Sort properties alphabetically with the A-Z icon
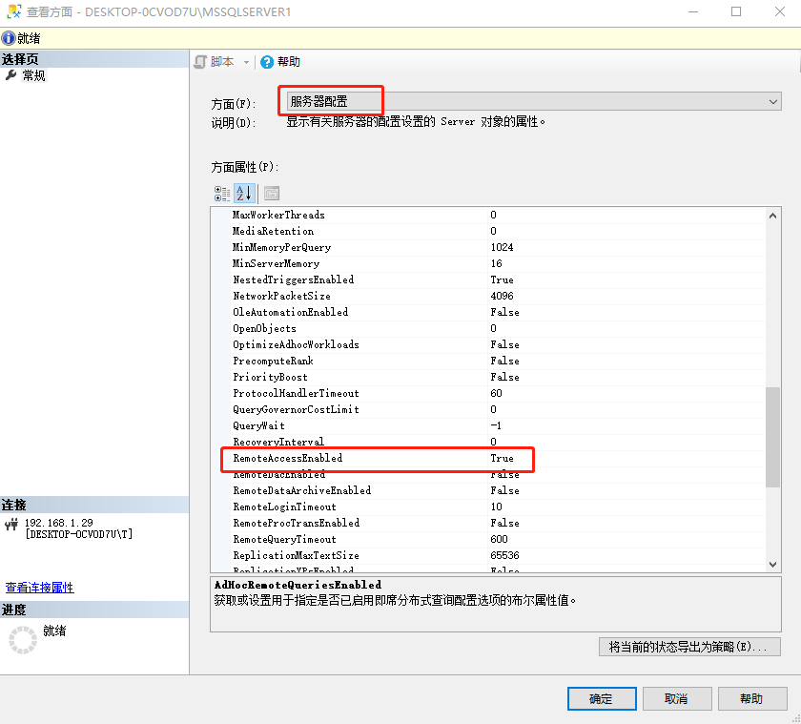The height and width of the screenshot is (724, 801). pos(243,194)
